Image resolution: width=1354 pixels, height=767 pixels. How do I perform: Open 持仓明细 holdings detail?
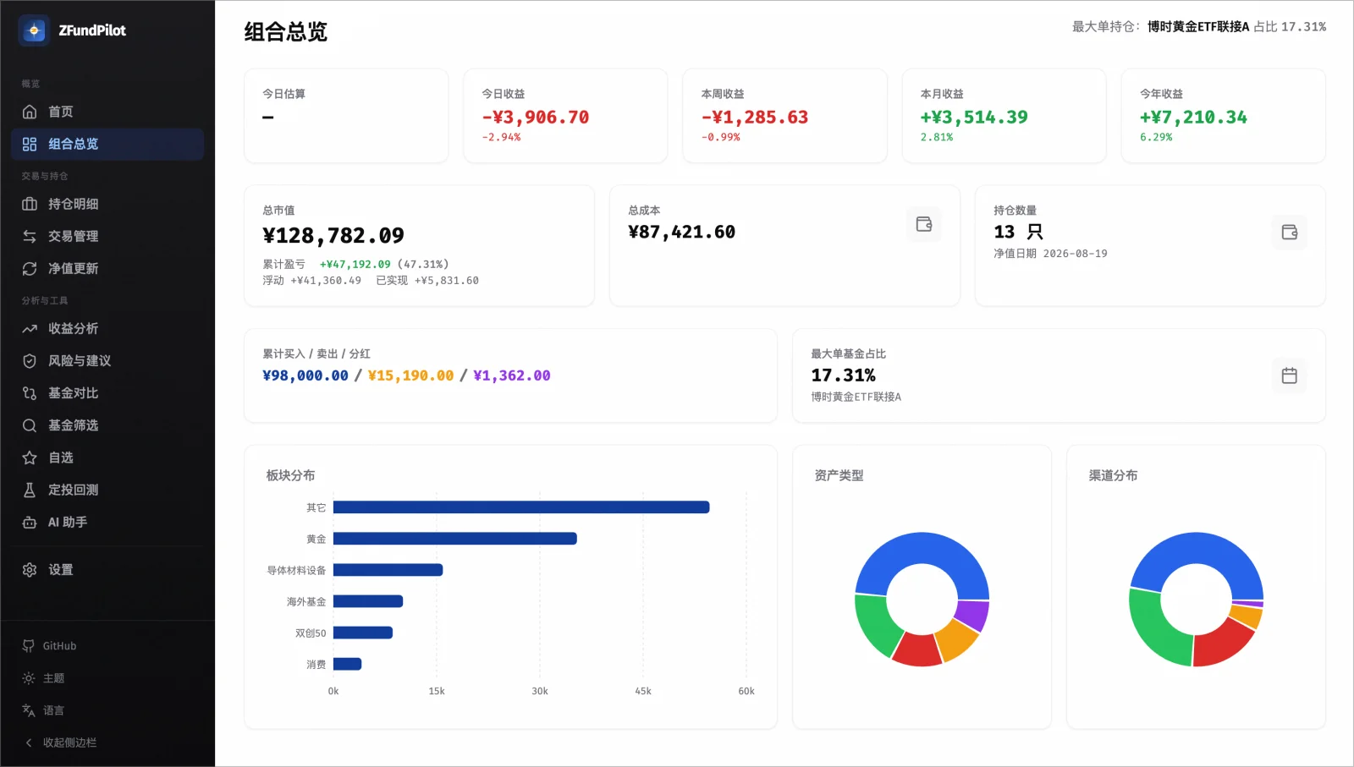tap(107, 204)
